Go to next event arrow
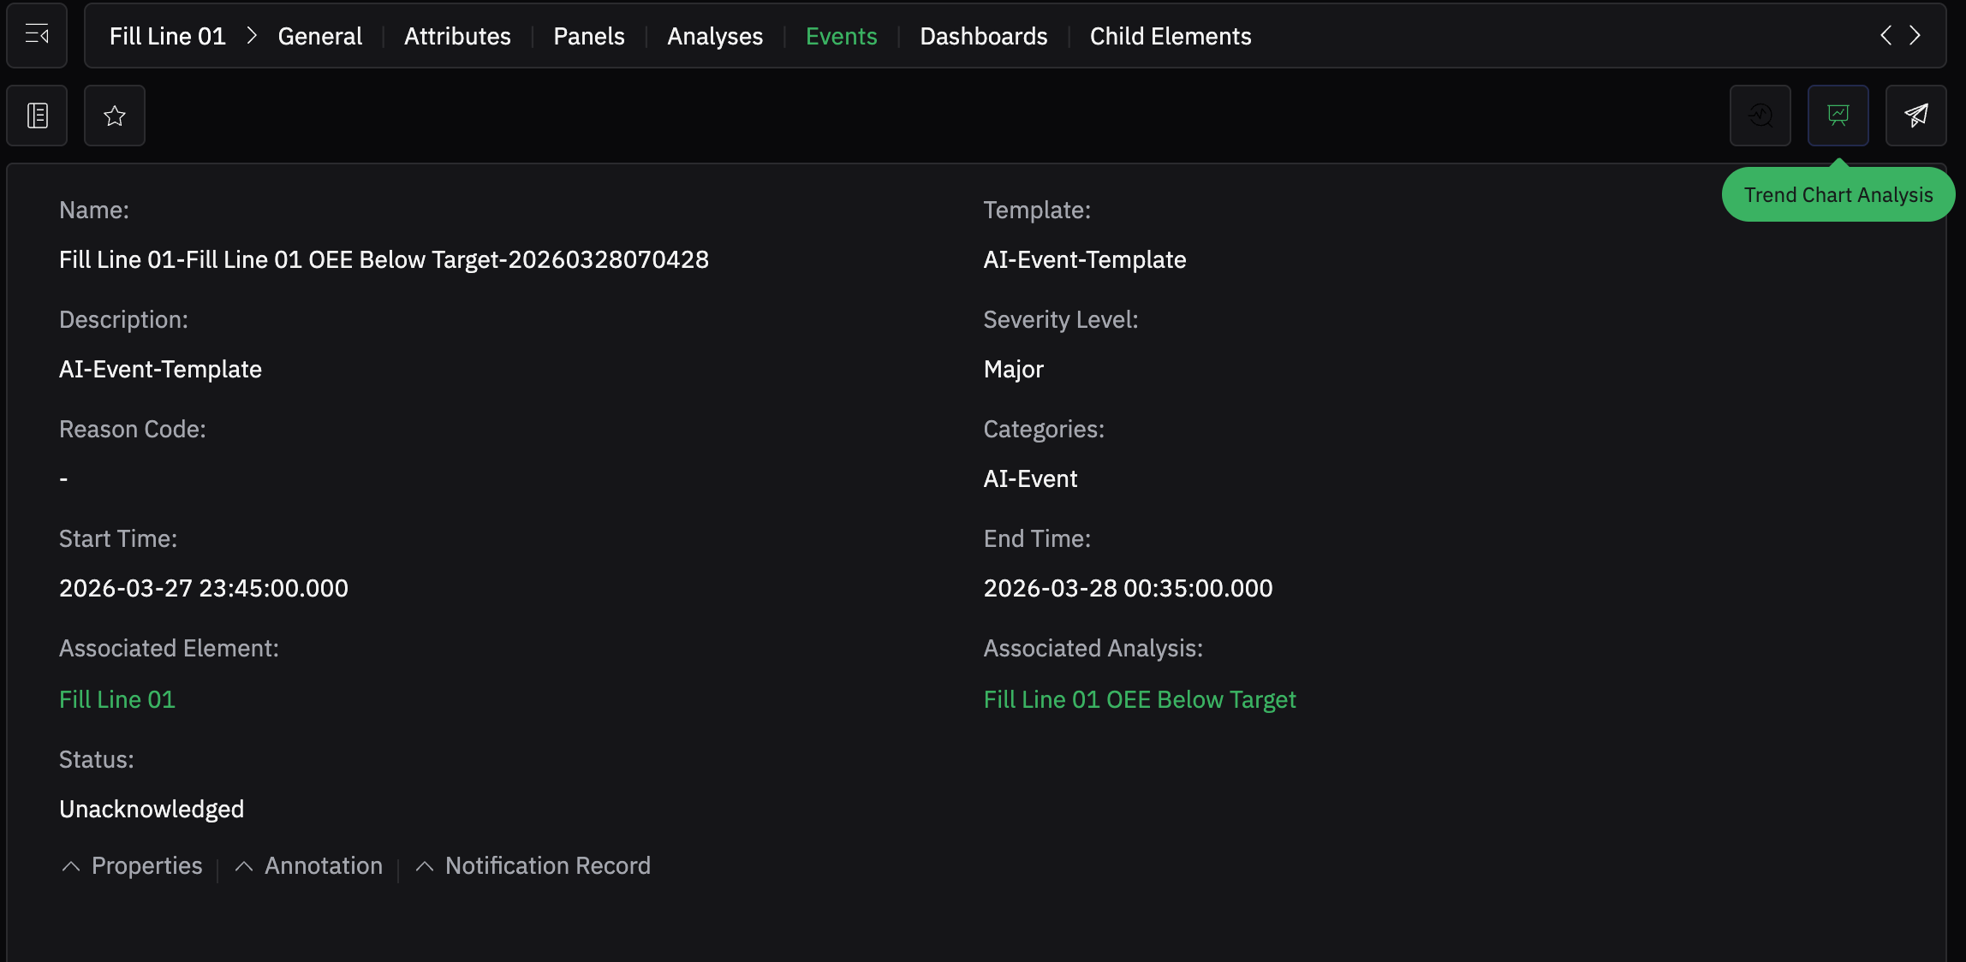Image resolution: width=1966 pixels, height=962 pixels. click(1915, 35)
